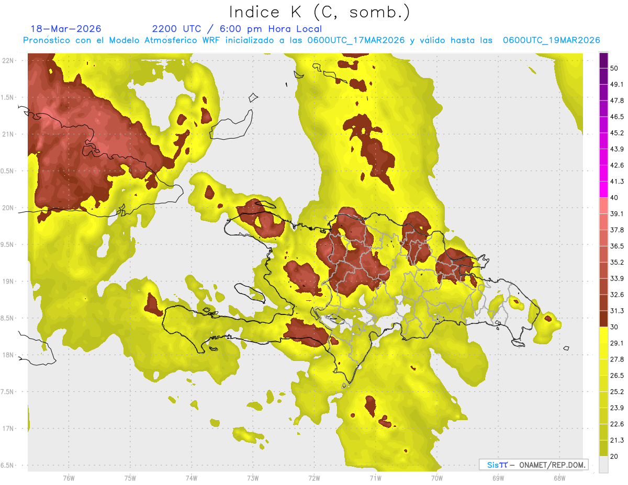Click the legend value '37.8'

point(618,230)
